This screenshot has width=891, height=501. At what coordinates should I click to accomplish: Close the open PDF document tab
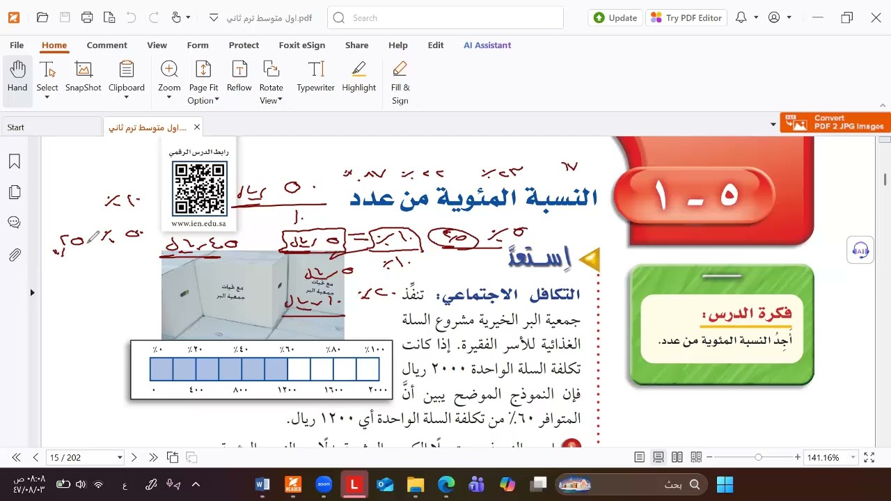[x=197, y=127]
